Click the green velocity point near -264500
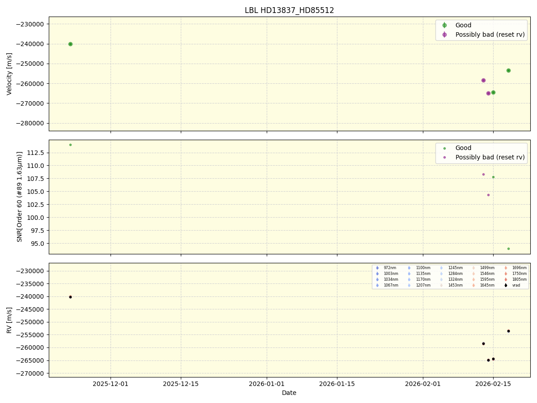537x403 pixels. (493, 92)
